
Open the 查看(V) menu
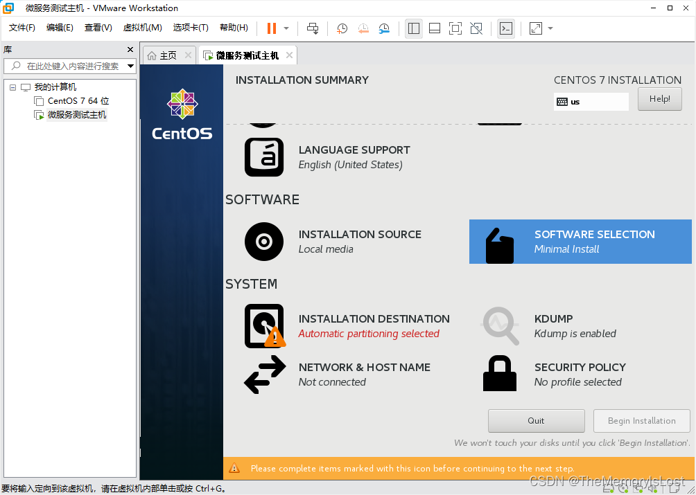coord(98,28)
